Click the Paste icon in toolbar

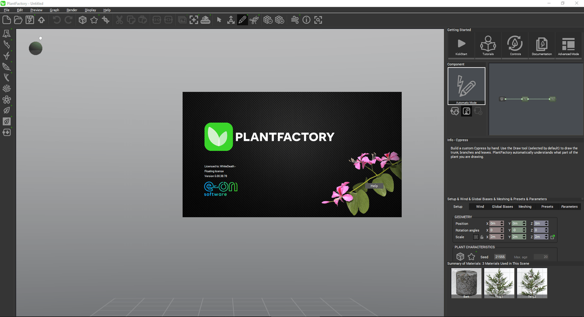[143, 20]
